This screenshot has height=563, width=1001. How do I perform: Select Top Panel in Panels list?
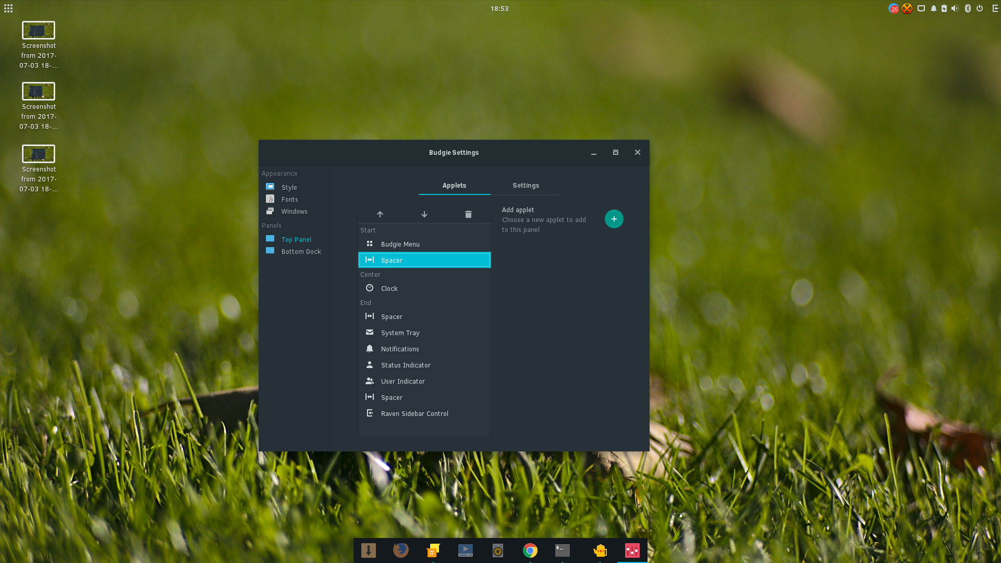click(295, 239)
